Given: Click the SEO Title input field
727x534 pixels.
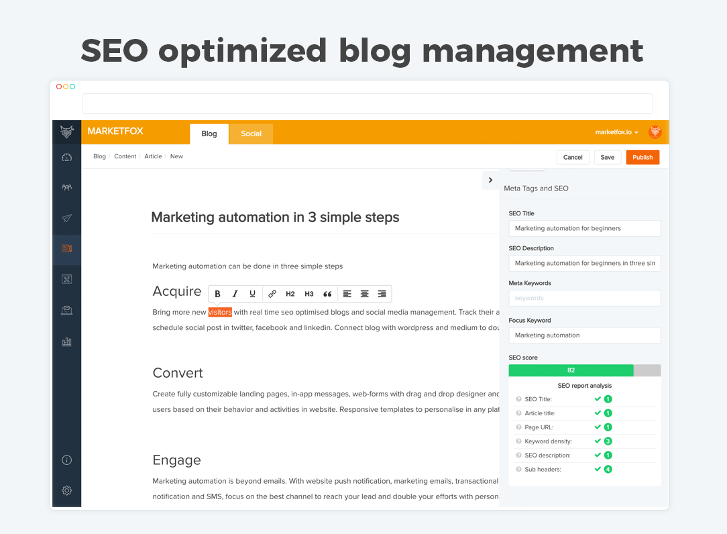Looking at the screenshot, I should pos(585,228).
